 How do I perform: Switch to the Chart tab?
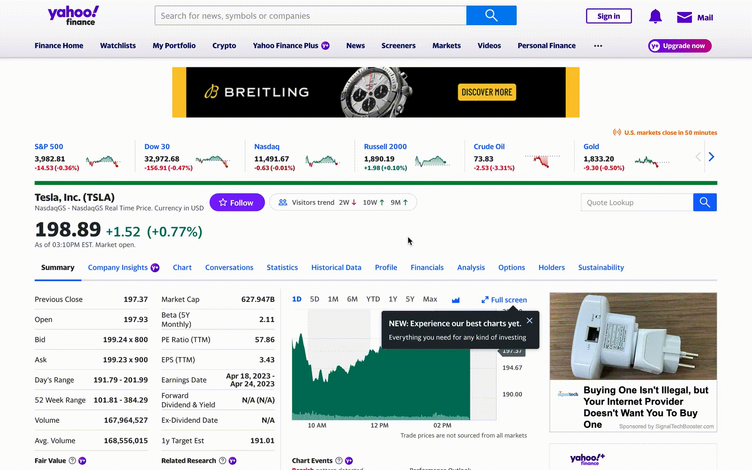(x=182, y=268)
